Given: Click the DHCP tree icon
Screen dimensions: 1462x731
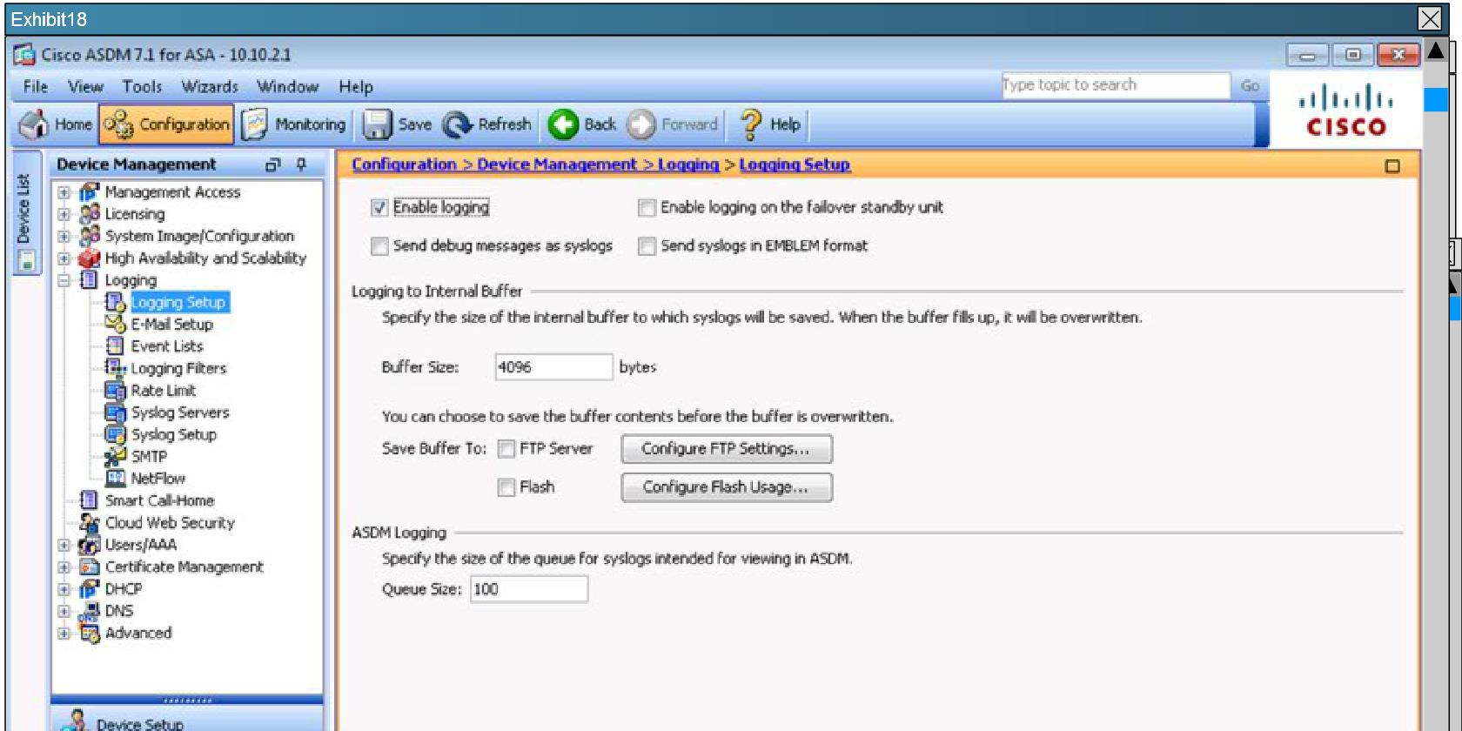Looking at the screenshot, I should point(89,588).
